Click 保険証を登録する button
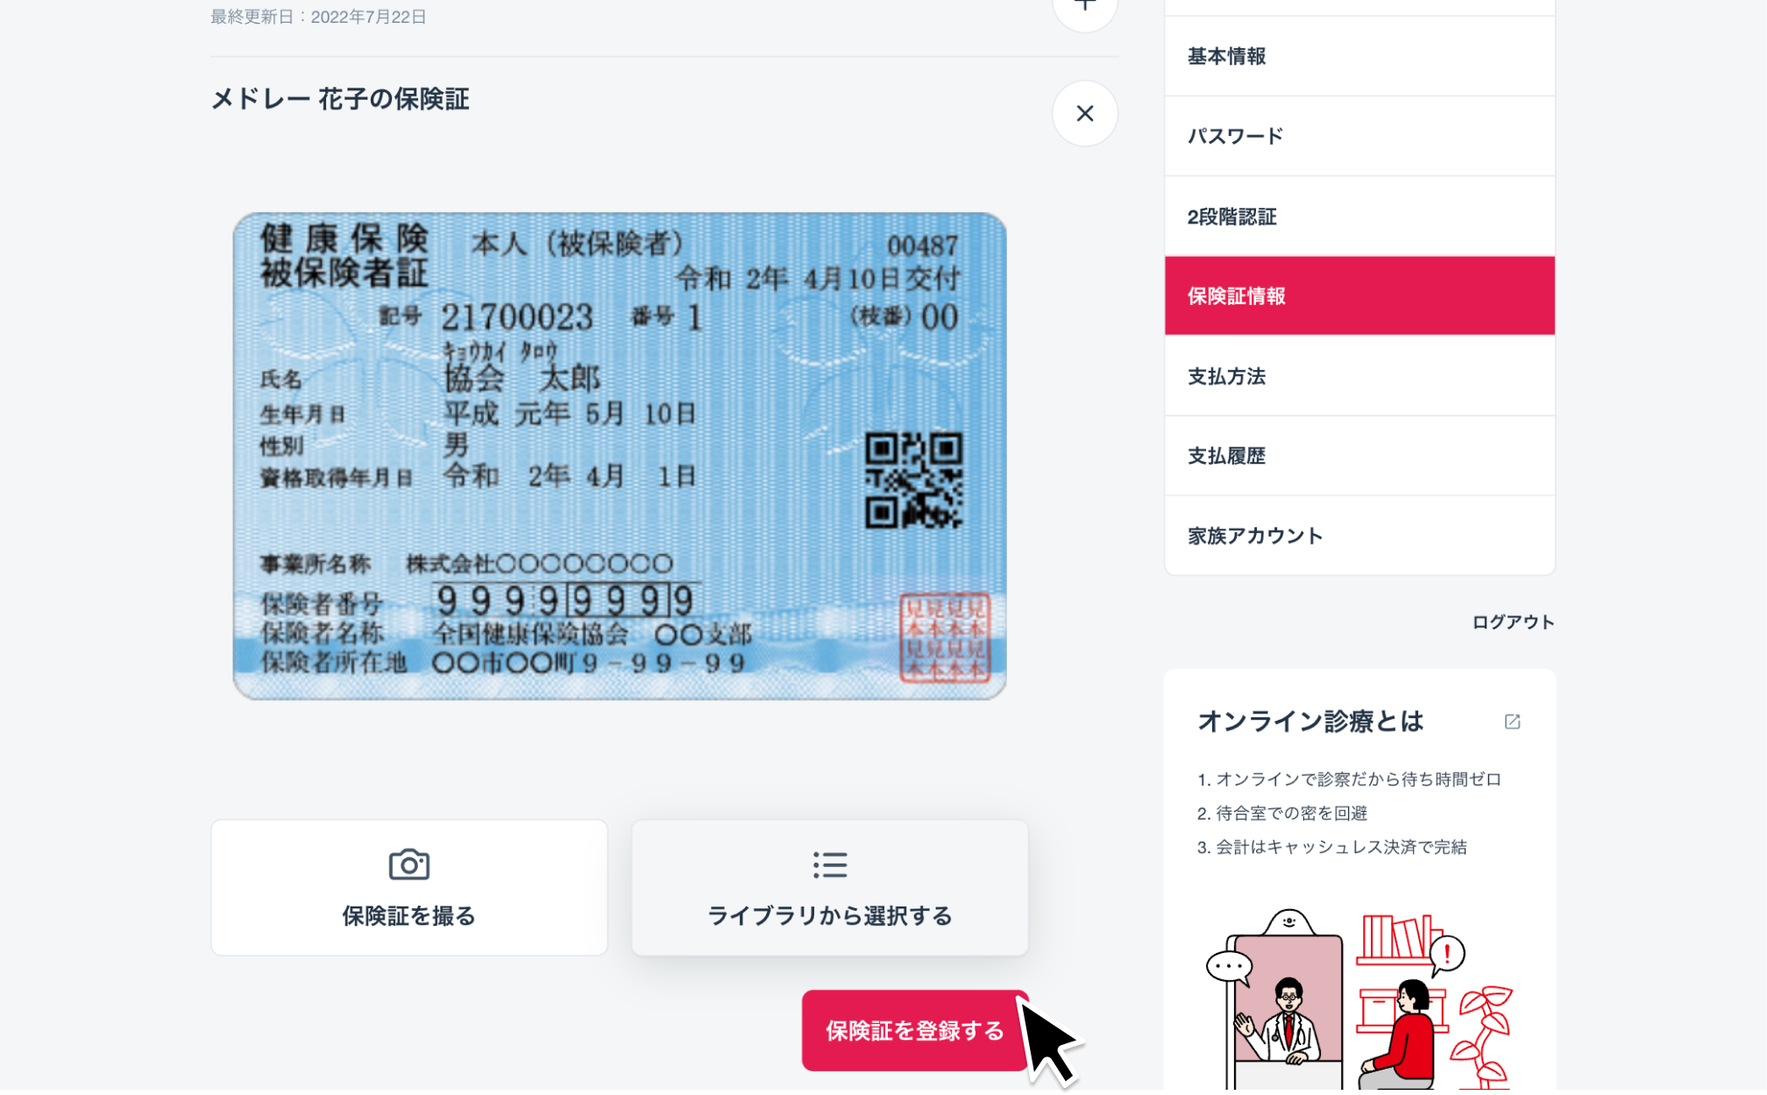 [915, 1030]
